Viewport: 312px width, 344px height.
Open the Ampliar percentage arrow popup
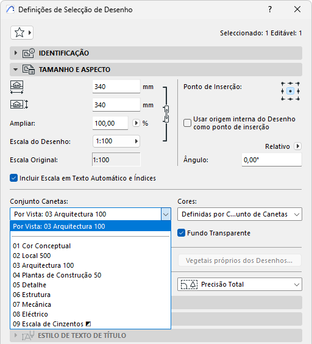(x=136, y=123)
